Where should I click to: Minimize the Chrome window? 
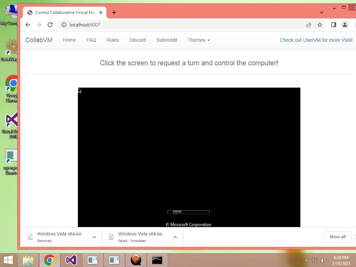[x=334, y=8]
